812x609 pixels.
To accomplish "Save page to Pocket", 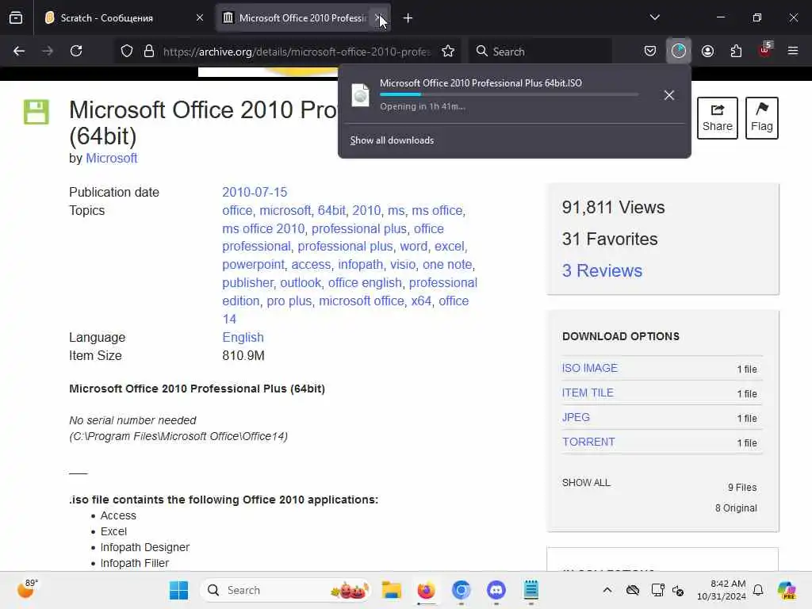I will tap(650, 52).
